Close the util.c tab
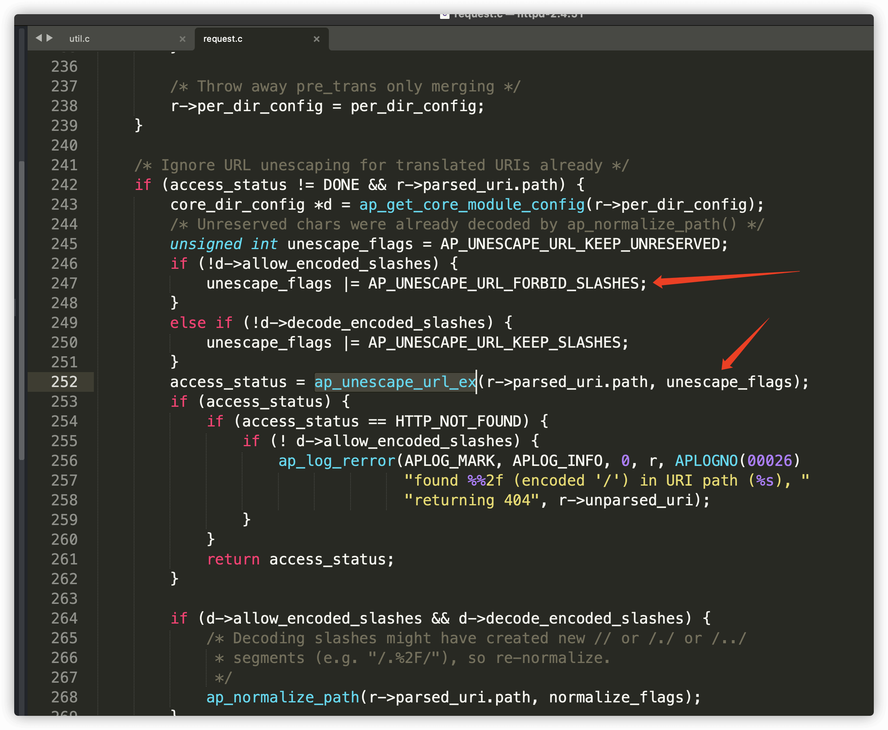 (x=182, y=39)
